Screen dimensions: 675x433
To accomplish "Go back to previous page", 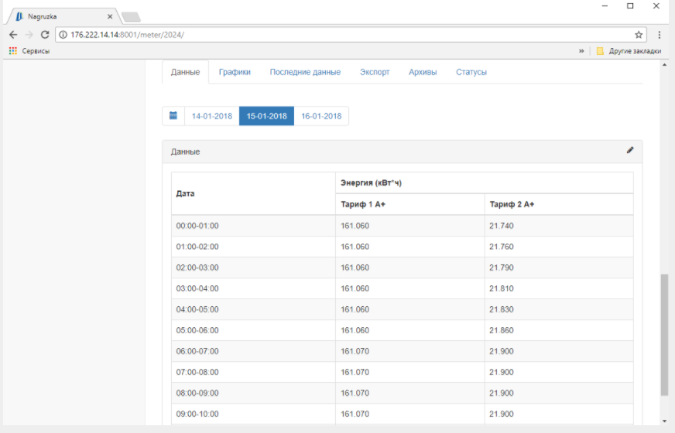I will point(13,35).
